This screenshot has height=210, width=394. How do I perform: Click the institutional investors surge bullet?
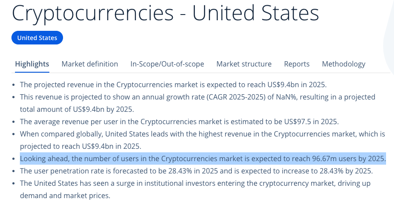pos(195,189)
